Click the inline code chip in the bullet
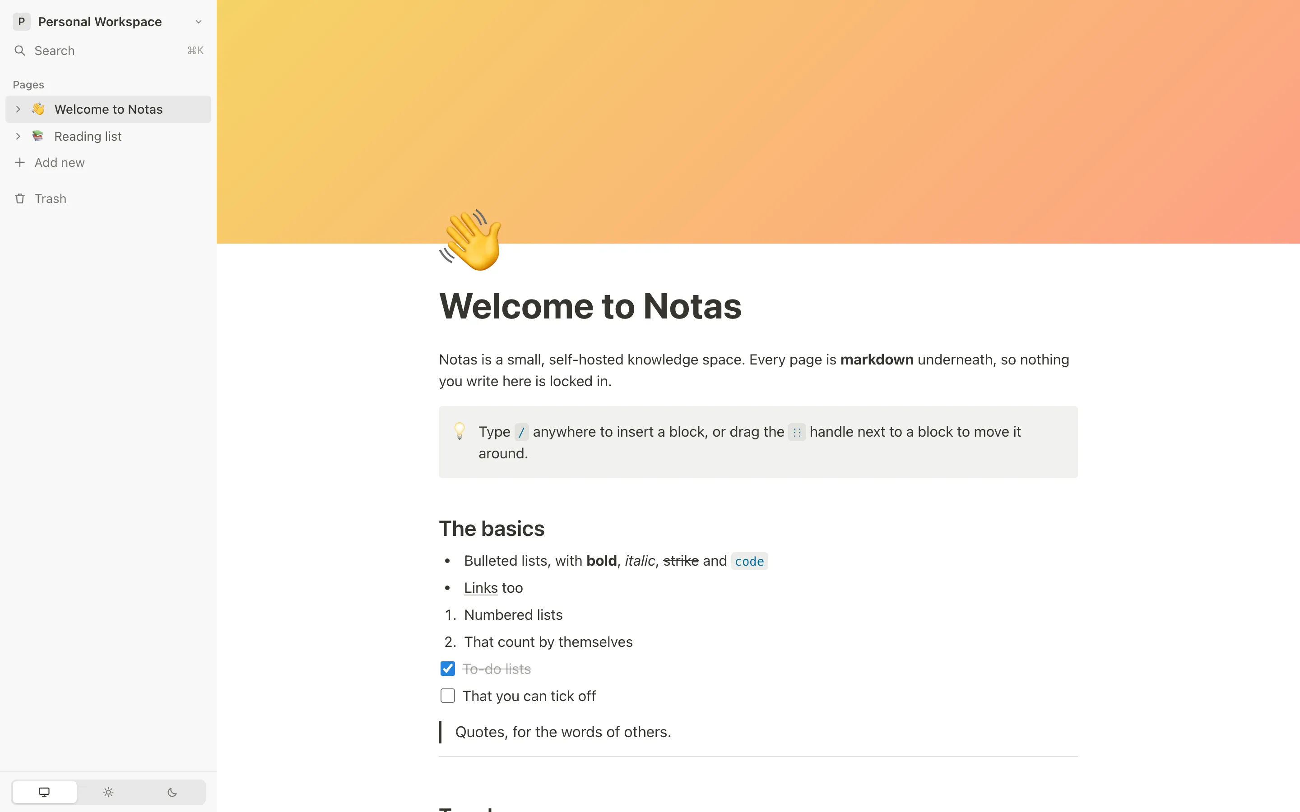 pyautogui.click(x=749, y=561)
